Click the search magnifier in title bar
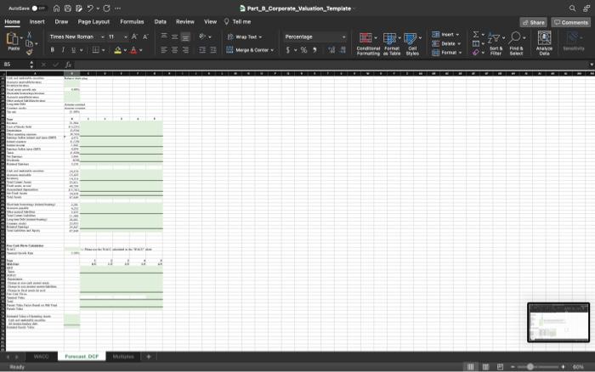This screenshot has width=595, height=372. click(x=572, y=8)
